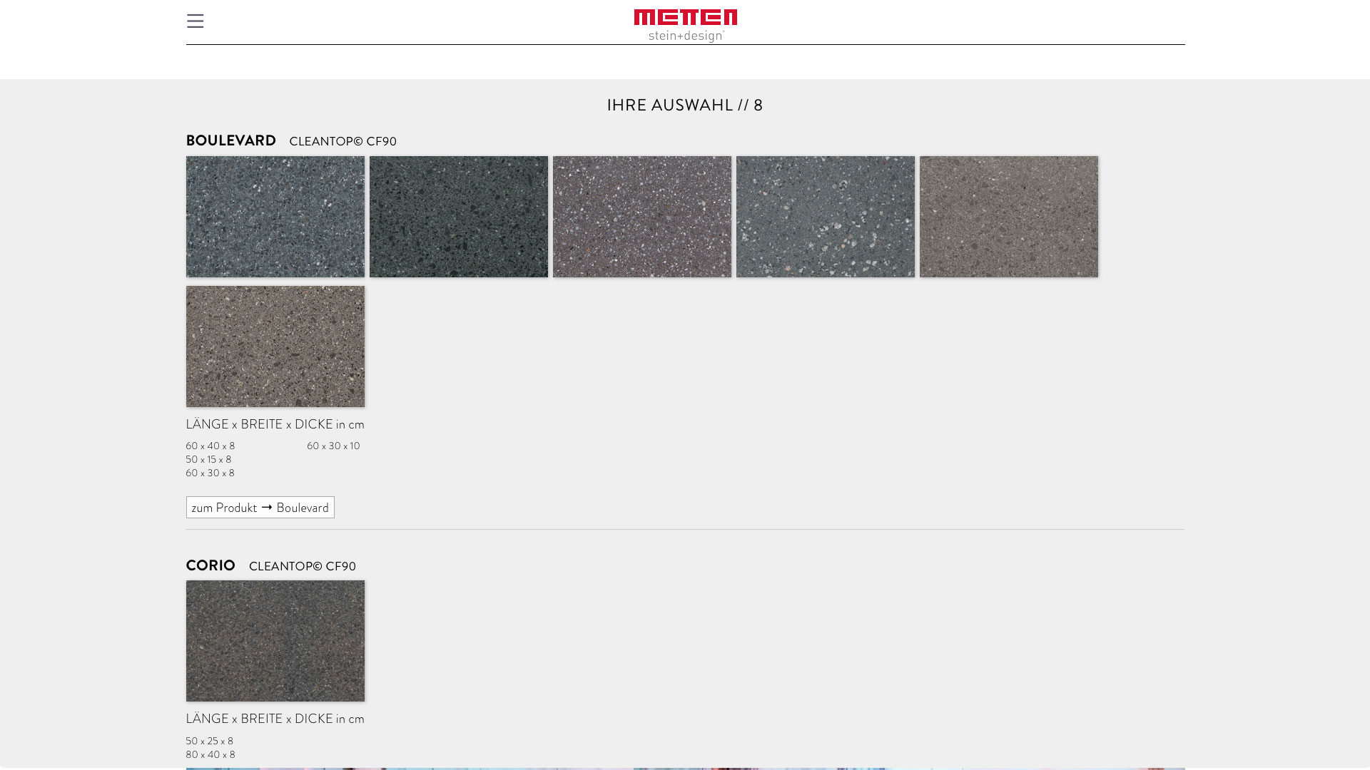This screenshot has width=1370, height=770.
Task: Click the Corio size '50 x 25 x 8'
Action: coord(210,741)
